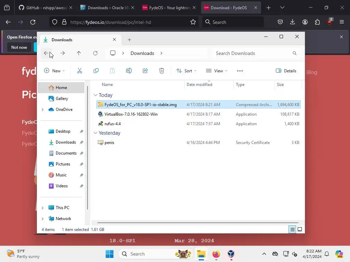Expand This PC in navigation pane
Screen dimensions: 350x262
coord(42,208)
